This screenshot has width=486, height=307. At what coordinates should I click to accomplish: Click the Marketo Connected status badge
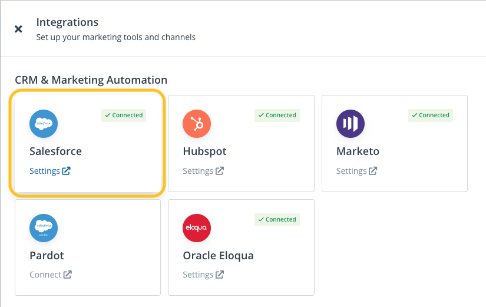coord(431,115)
